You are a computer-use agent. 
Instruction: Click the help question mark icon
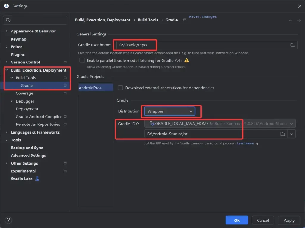pyautogui.click(x=8, y=220)
